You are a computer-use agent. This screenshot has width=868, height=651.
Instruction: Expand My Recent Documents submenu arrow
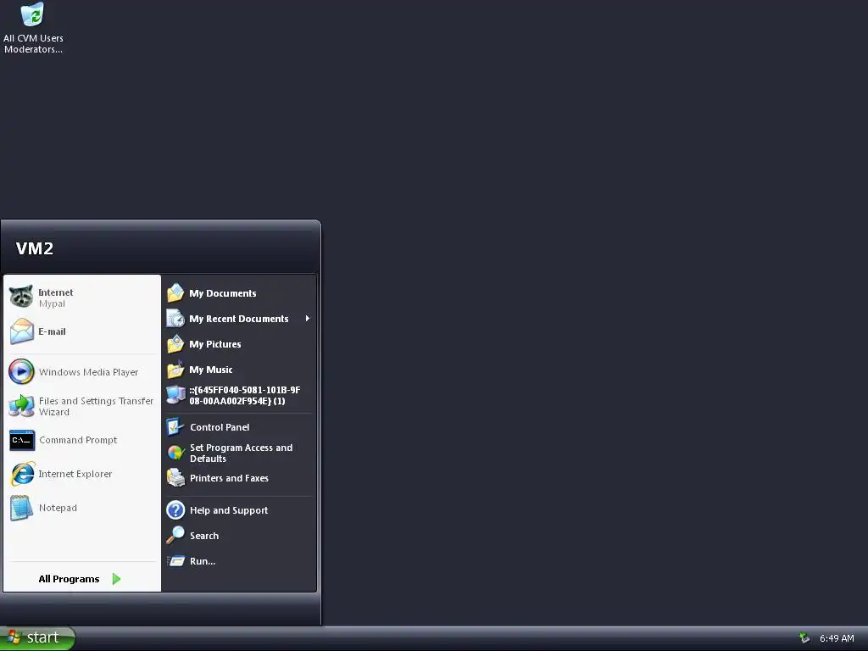(307, 319)
